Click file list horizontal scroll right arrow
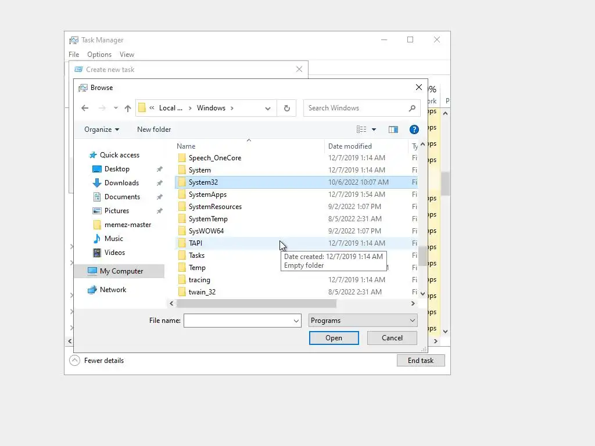The image size is (595, 446). coord(413,303)
